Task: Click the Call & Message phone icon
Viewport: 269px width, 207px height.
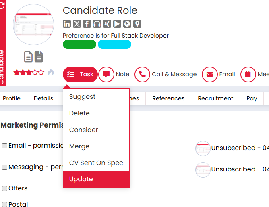Action: click(x=143, y=74)
